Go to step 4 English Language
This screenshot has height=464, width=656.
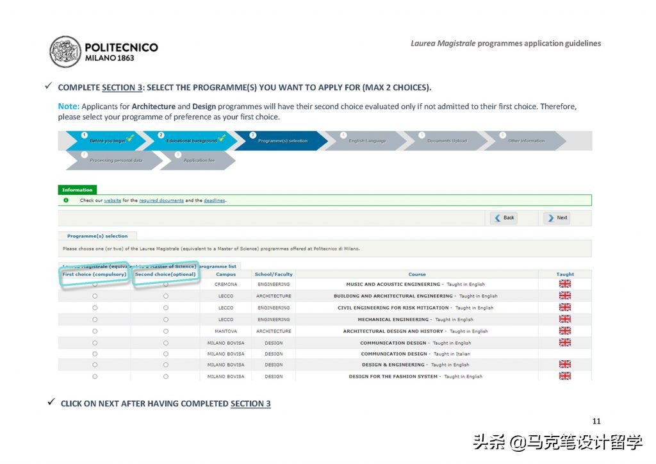click(x=367, y=140)
